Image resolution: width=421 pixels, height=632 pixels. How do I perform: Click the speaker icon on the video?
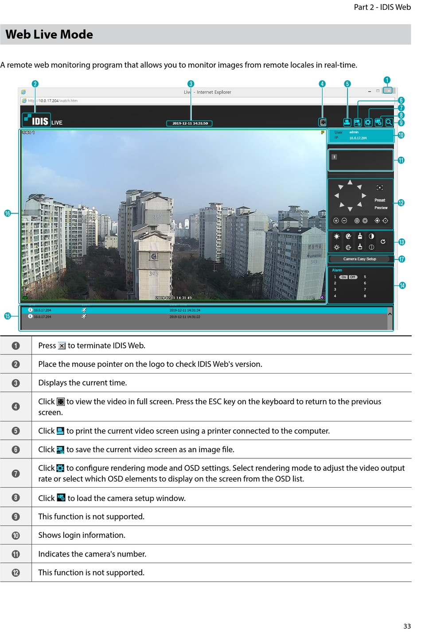pyautogui.click(x=323, y=298)
